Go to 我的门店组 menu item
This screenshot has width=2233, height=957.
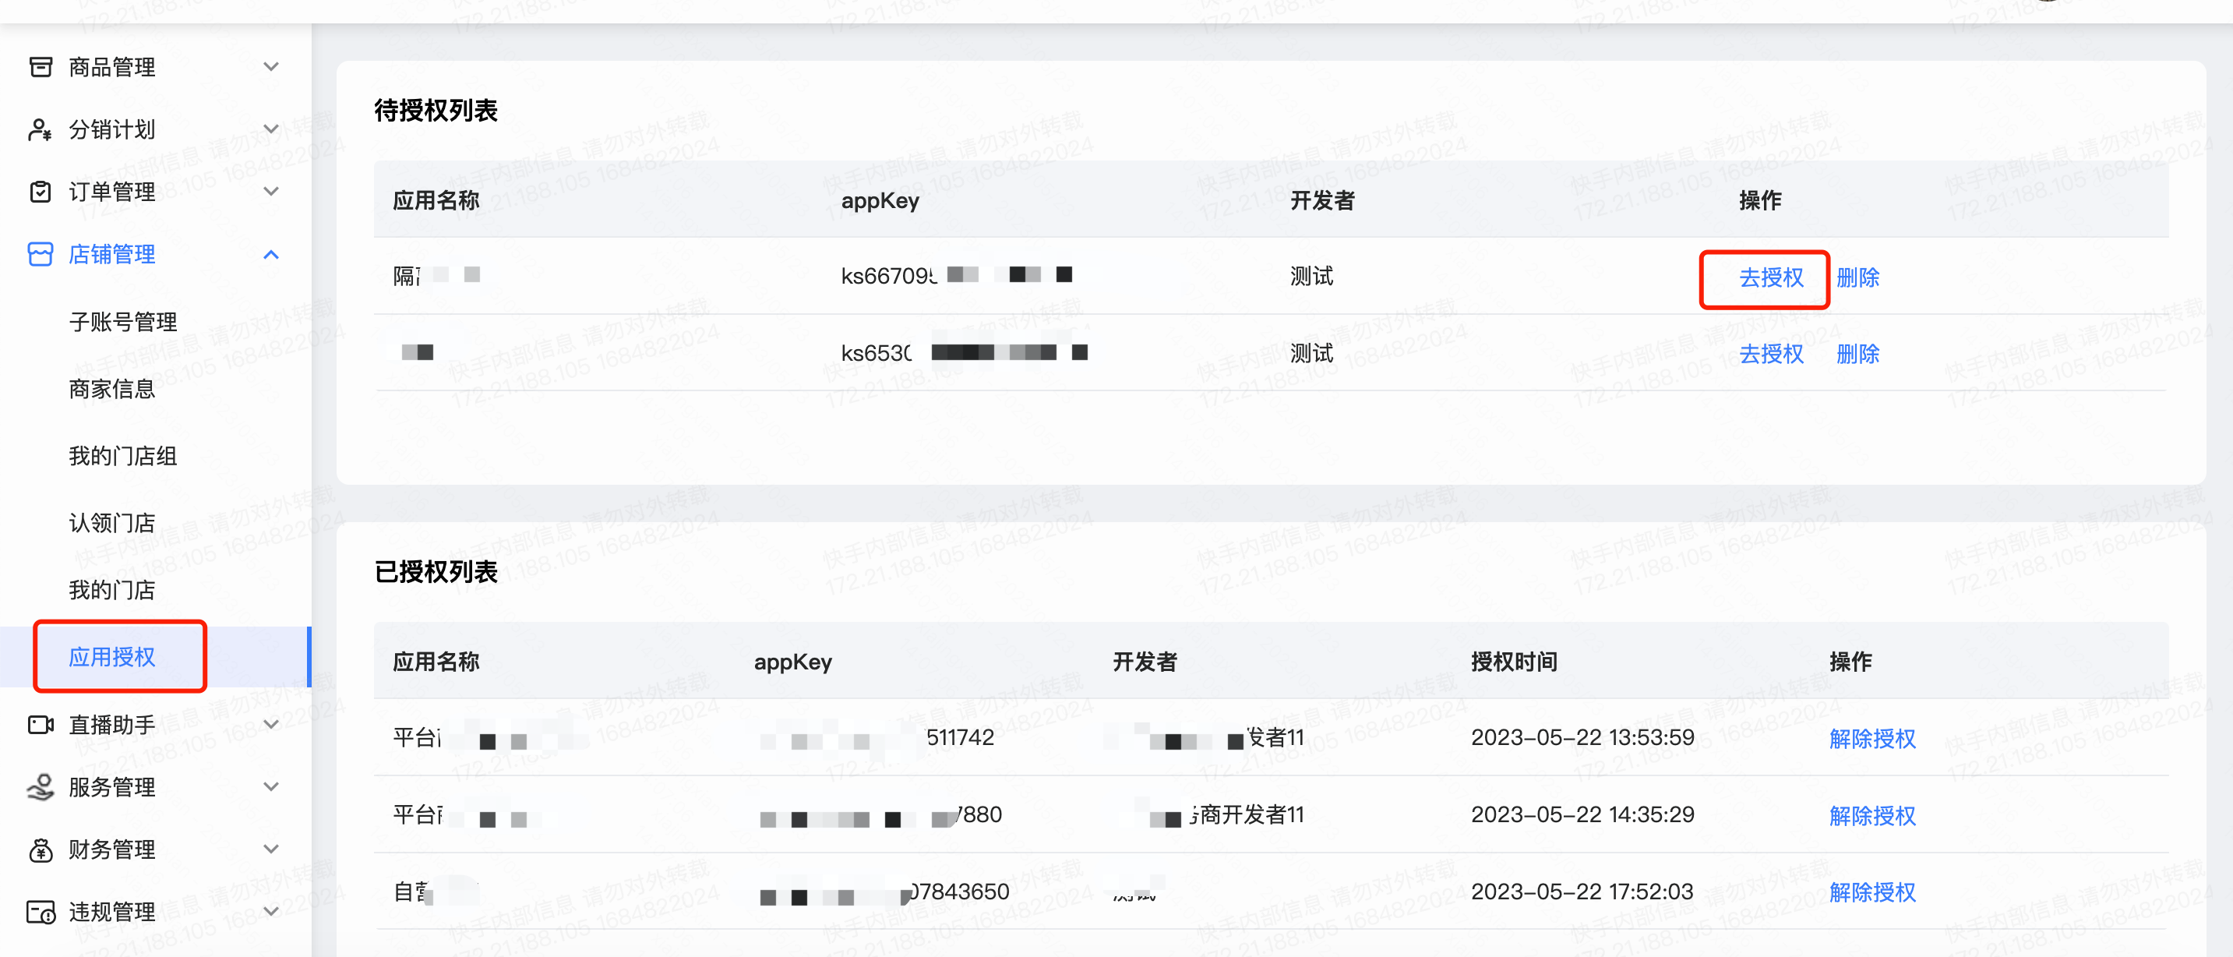click(x=122, y=456)
